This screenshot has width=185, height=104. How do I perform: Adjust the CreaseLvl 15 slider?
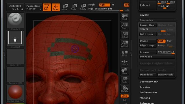pyautogui.click(x=166, y=52)
